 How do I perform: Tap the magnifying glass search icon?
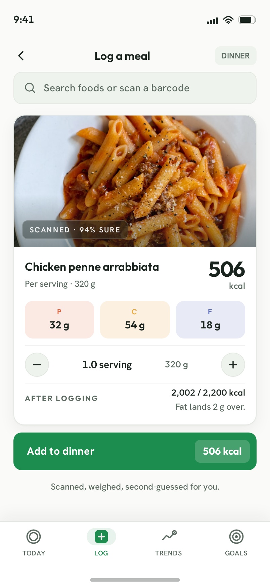click(x=30, y=88)
